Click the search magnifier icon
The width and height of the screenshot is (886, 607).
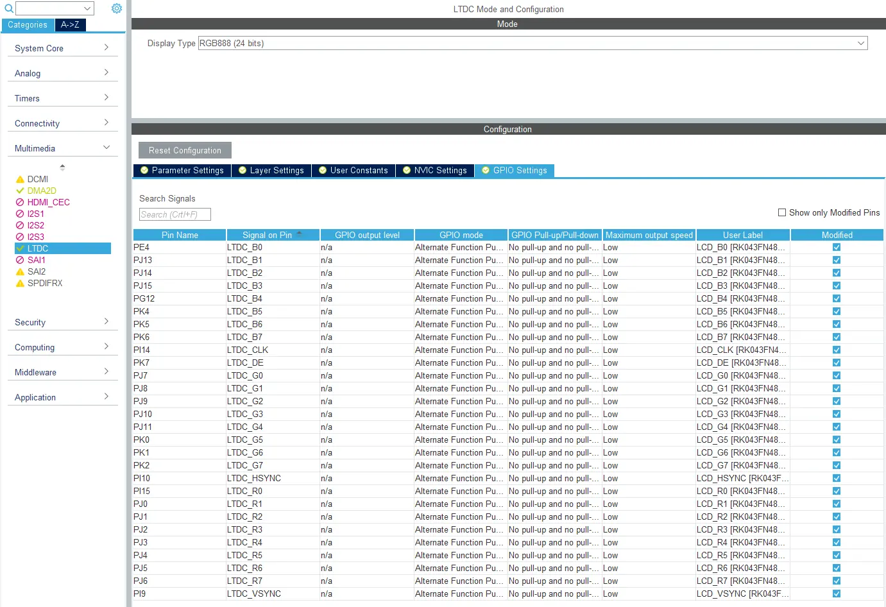9,8
